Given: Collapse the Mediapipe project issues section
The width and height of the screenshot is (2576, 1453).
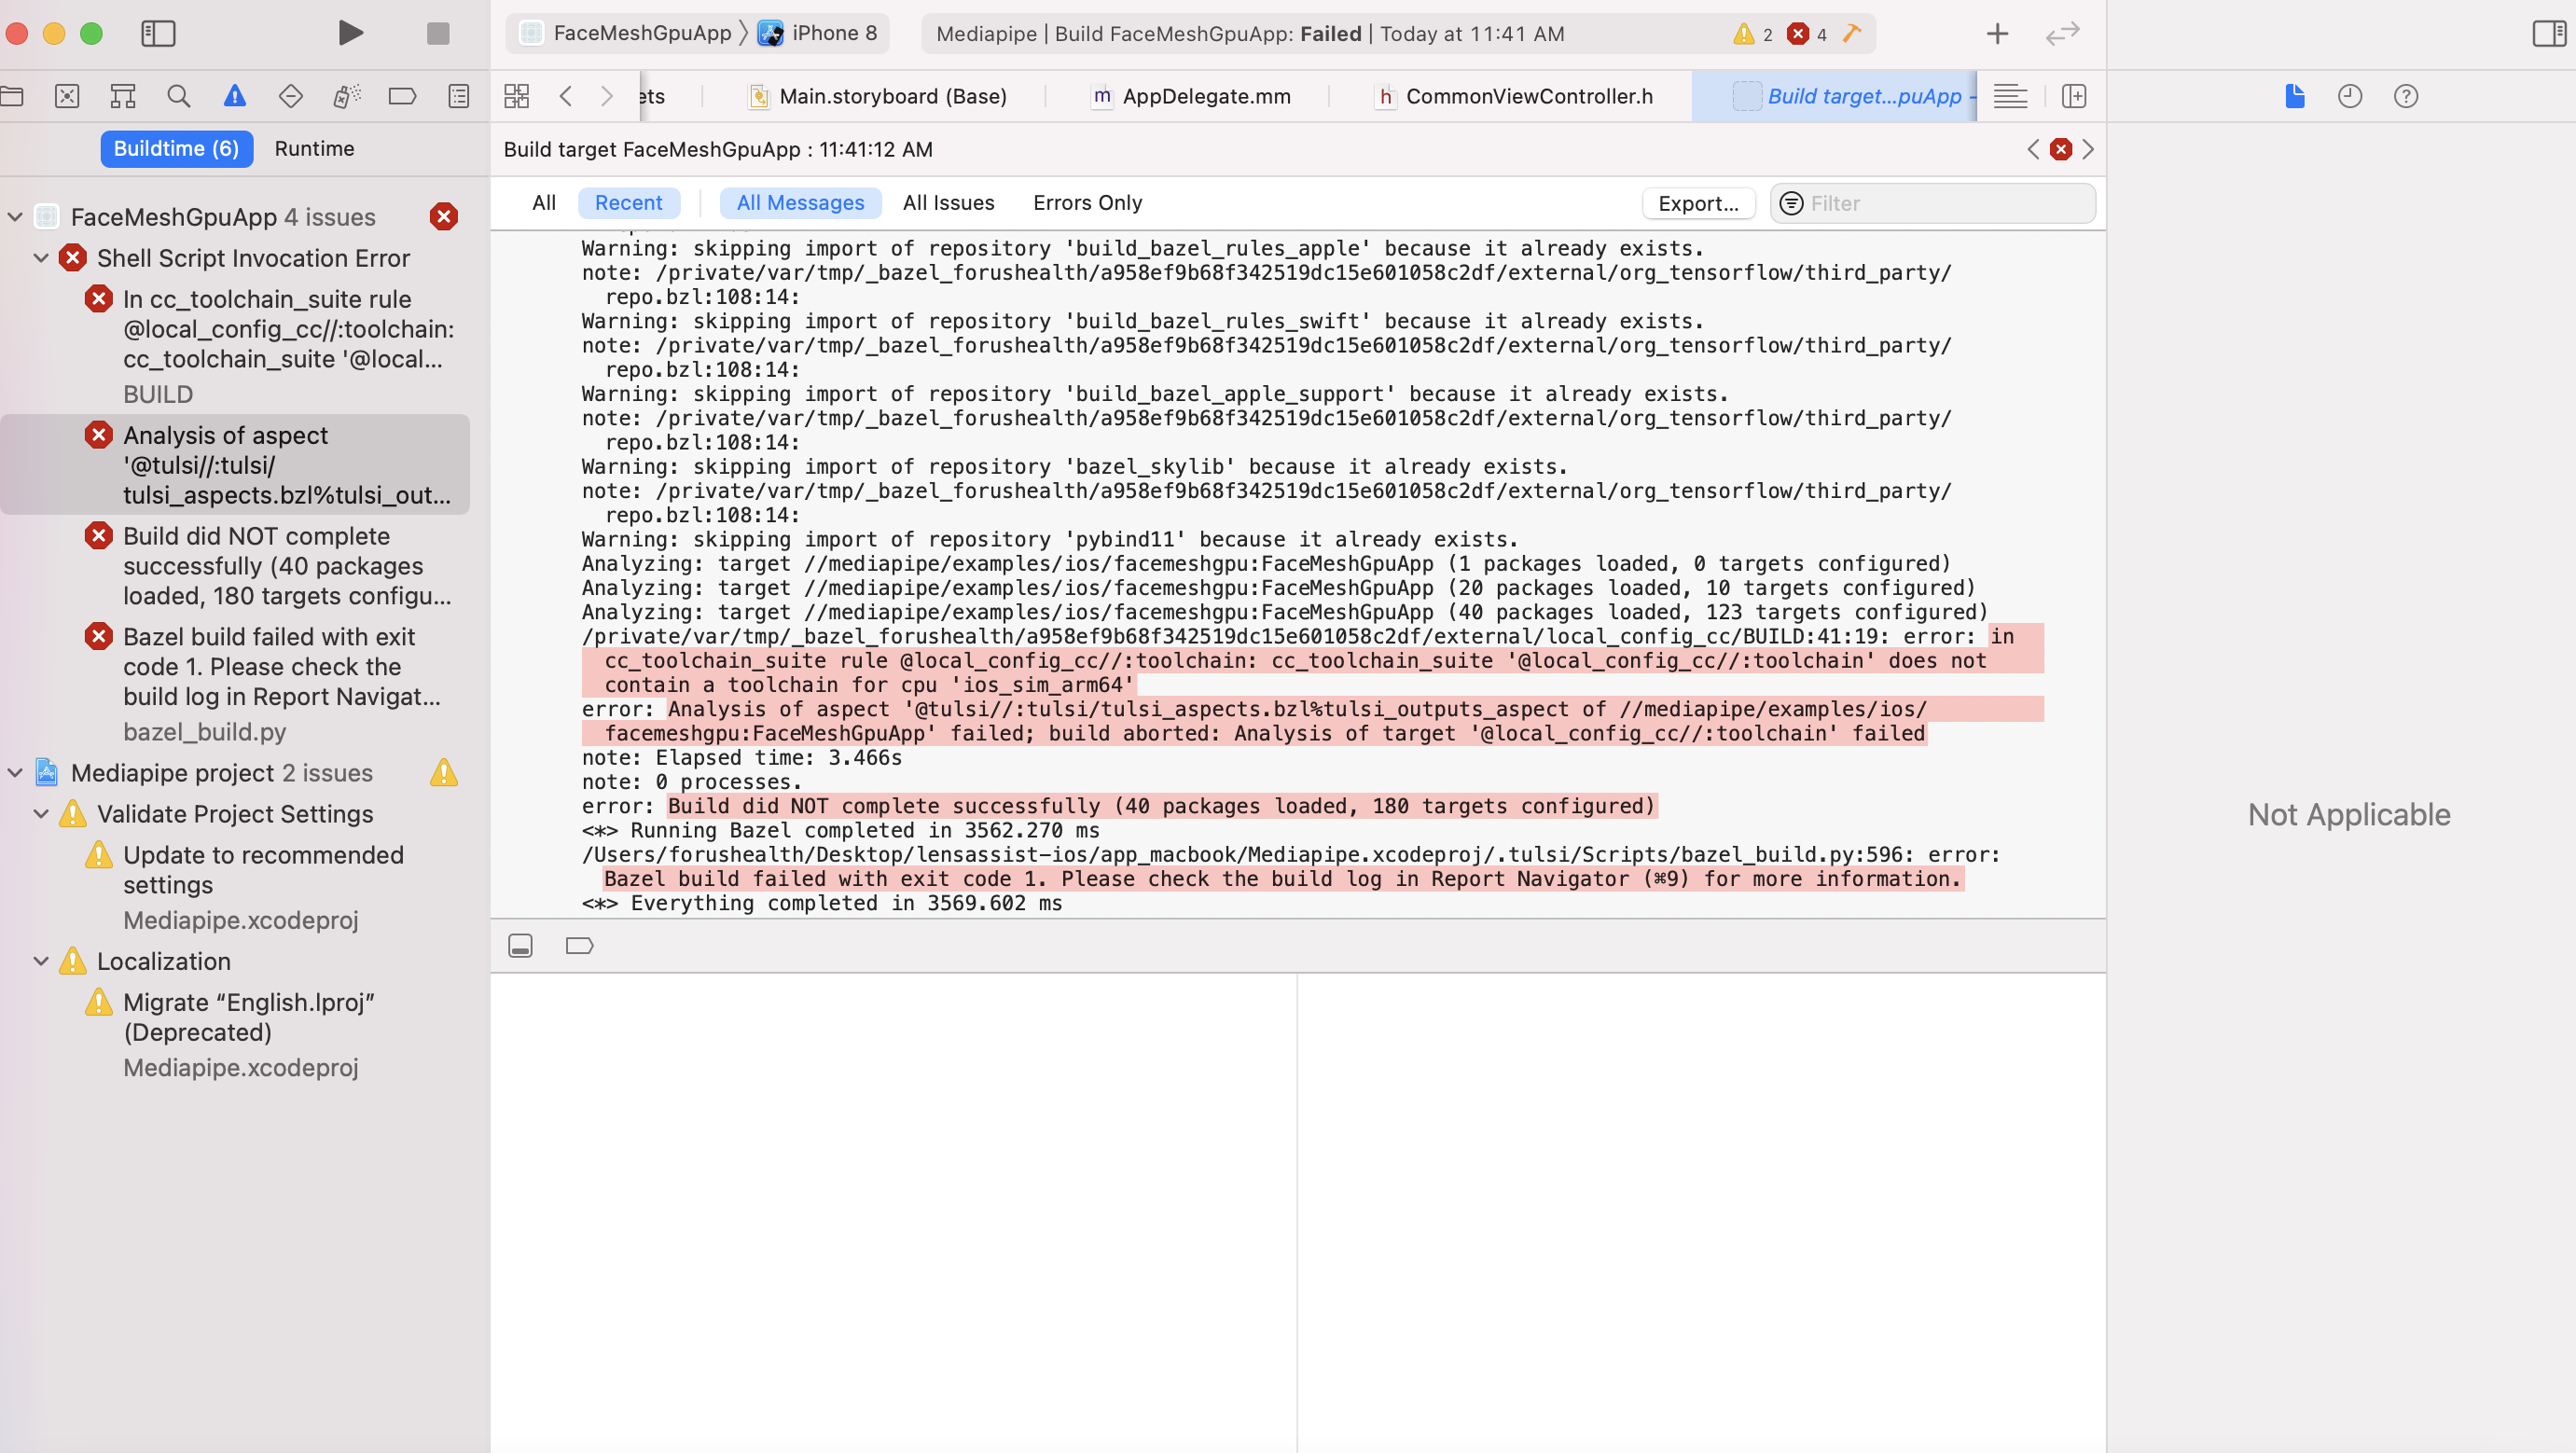Looking at the screenshot, I should 14,772.
